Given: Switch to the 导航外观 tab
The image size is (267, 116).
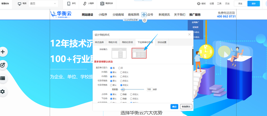Looking at the screenshot, I should point(113,42).
